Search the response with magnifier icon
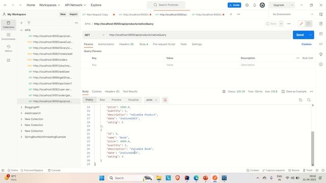Screen dimensions: 326x183 (x=309, y=100)
